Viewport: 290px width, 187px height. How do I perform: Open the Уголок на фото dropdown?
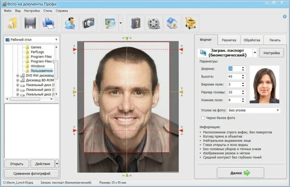point(254,110)
